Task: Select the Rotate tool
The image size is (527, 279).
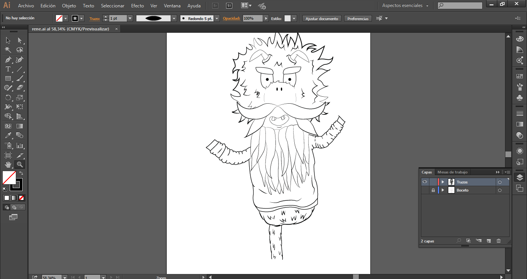Action: 8,97
